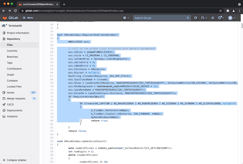
Task: Open the Issues icon in top bar
Action: (196, 18)
